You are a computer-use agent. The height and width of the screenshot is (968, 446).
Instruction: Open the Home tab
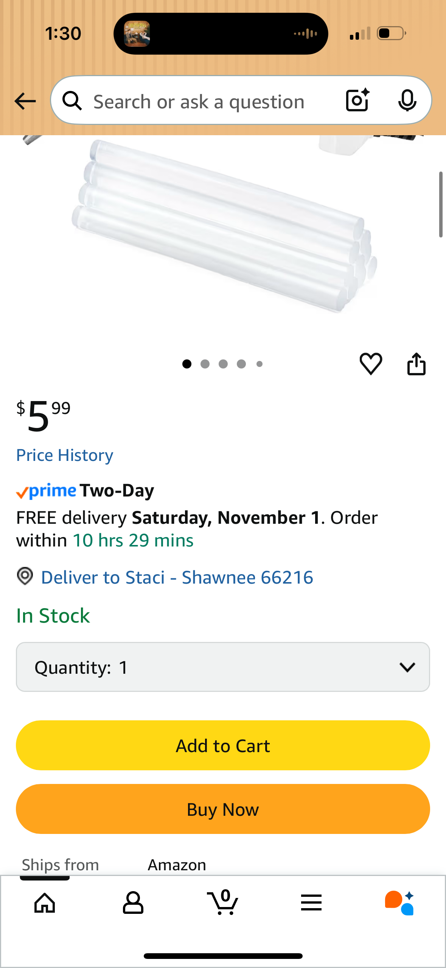click(x=45, y=903)
